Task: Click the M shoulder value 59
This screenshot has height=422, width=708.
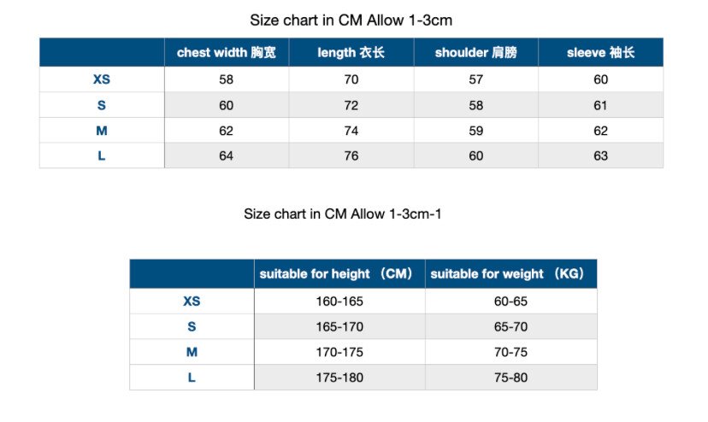Action: click(476, 131)
